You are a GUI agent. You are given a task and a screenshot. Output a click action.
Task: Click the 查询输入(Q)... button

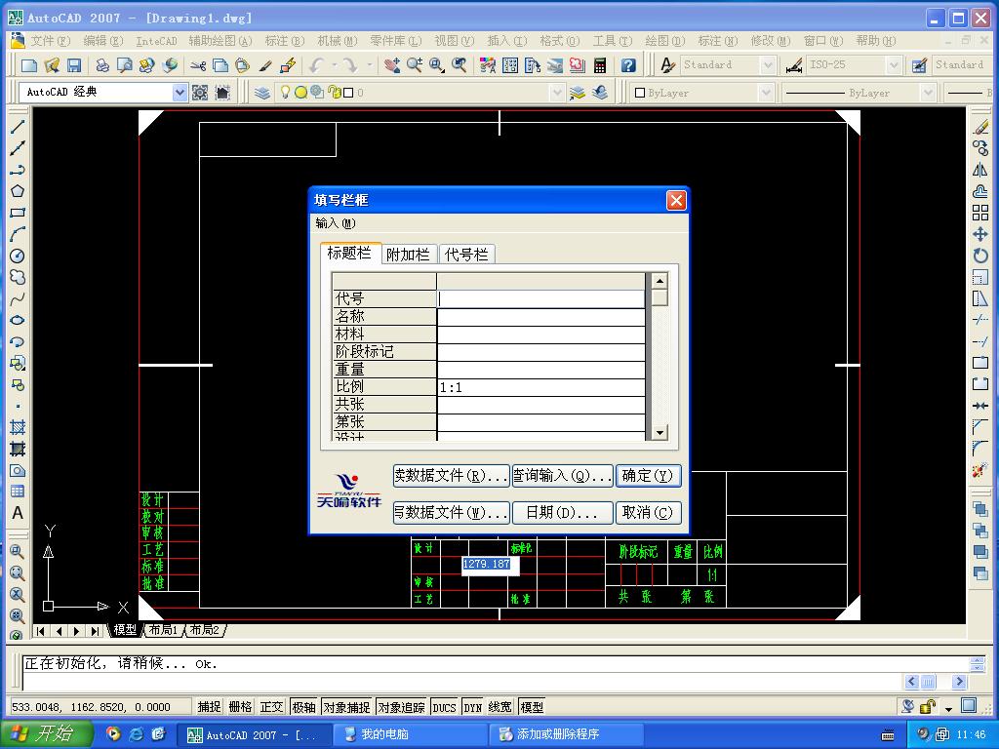563,476
